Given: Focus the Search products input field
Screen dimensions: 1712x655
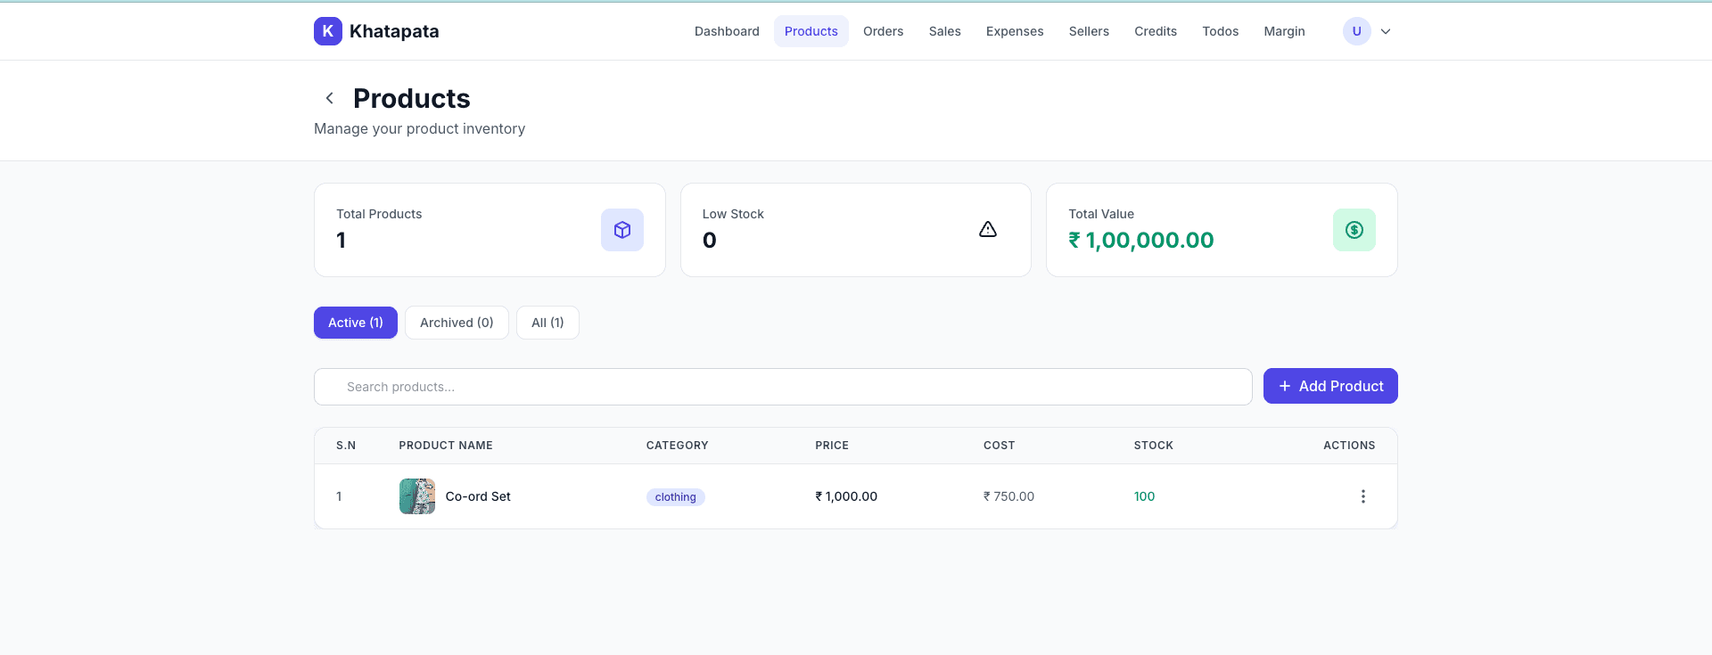Looking at the screenshot, I should [x=783, y=387].
